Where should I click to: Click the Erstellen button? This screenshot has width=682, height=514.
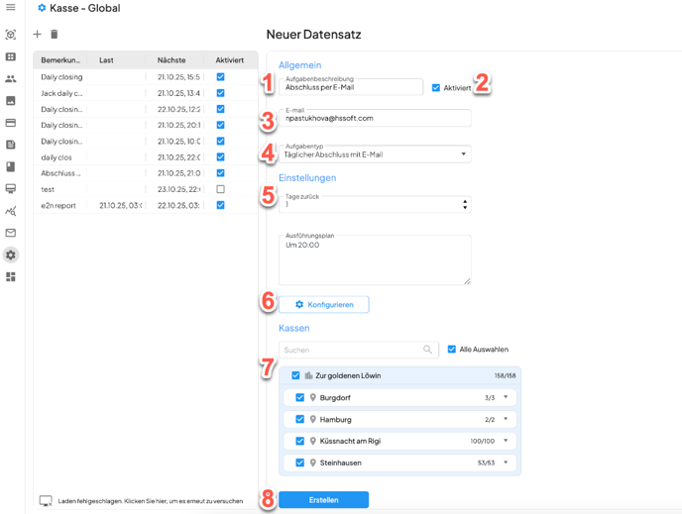click(x=324, y=500)
